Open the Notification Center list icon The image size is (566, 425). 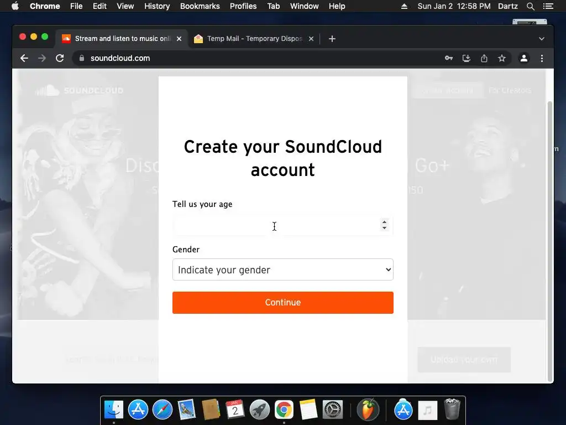[548, 6]
